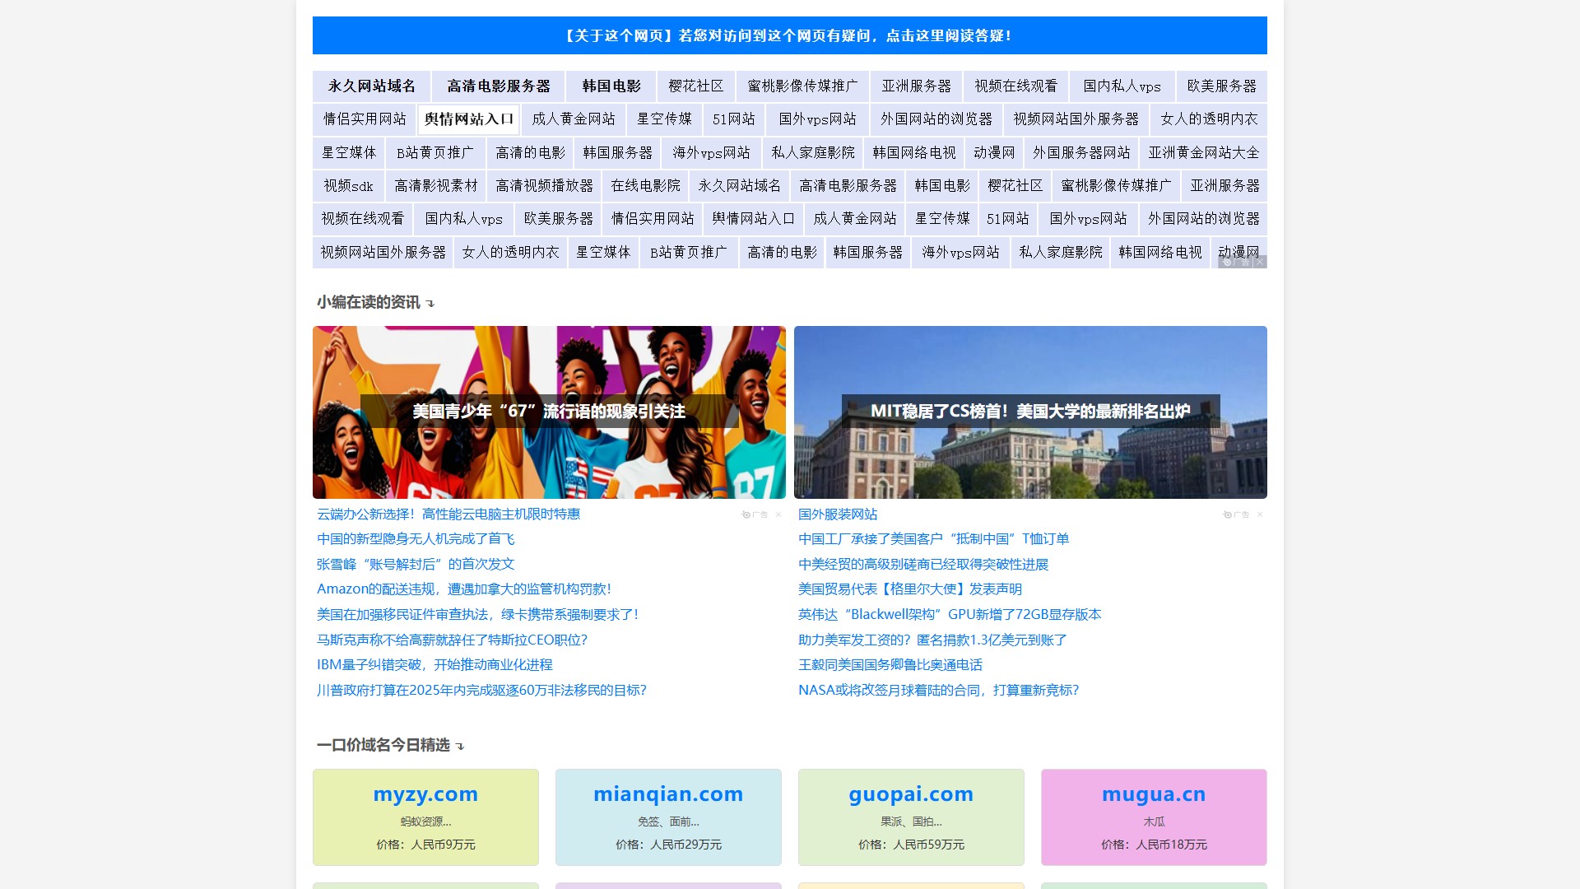Click the curved arrow next to 一口价域名今日精选

459,746
